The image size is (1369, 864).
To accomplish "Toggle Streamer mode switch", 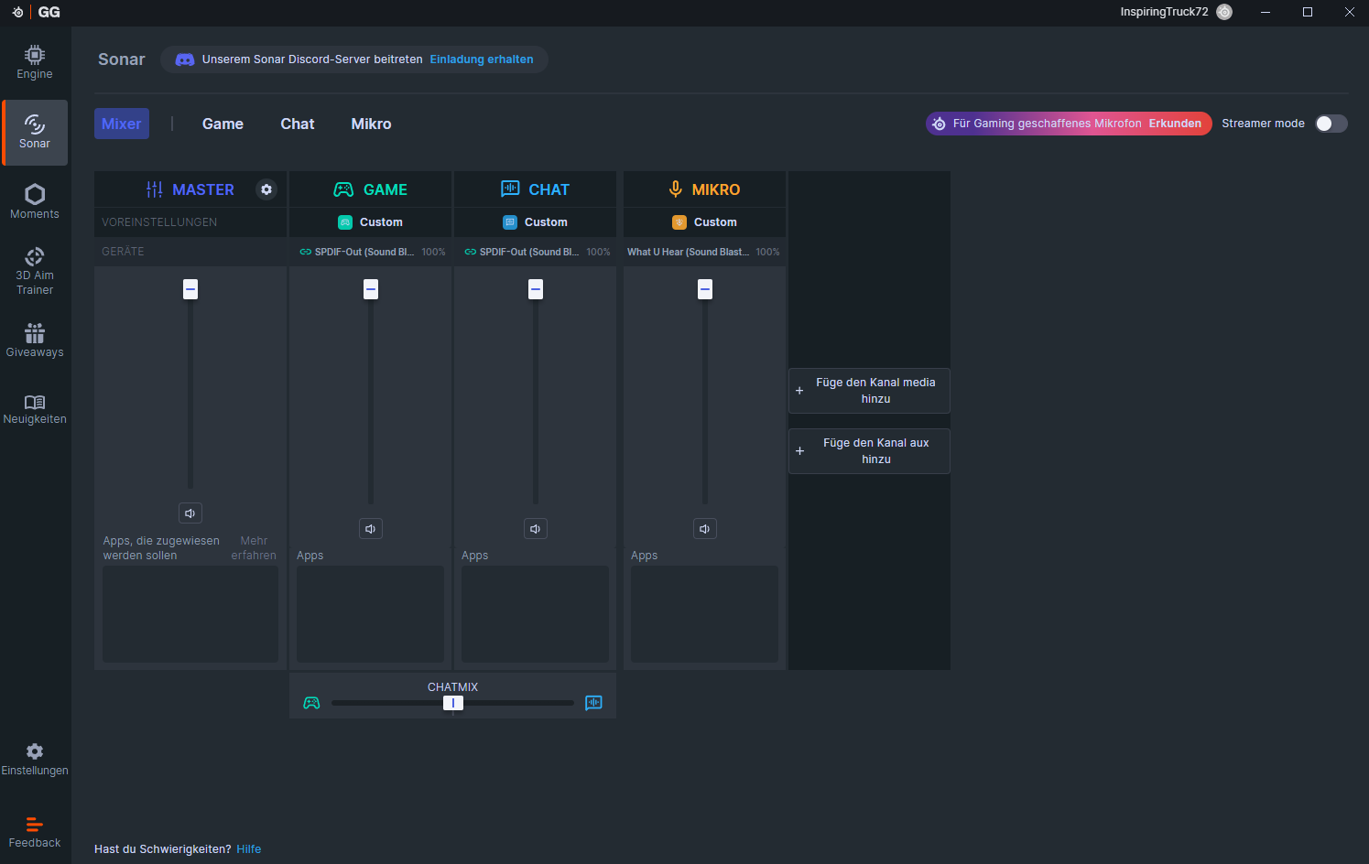I will click(1331, 124).
